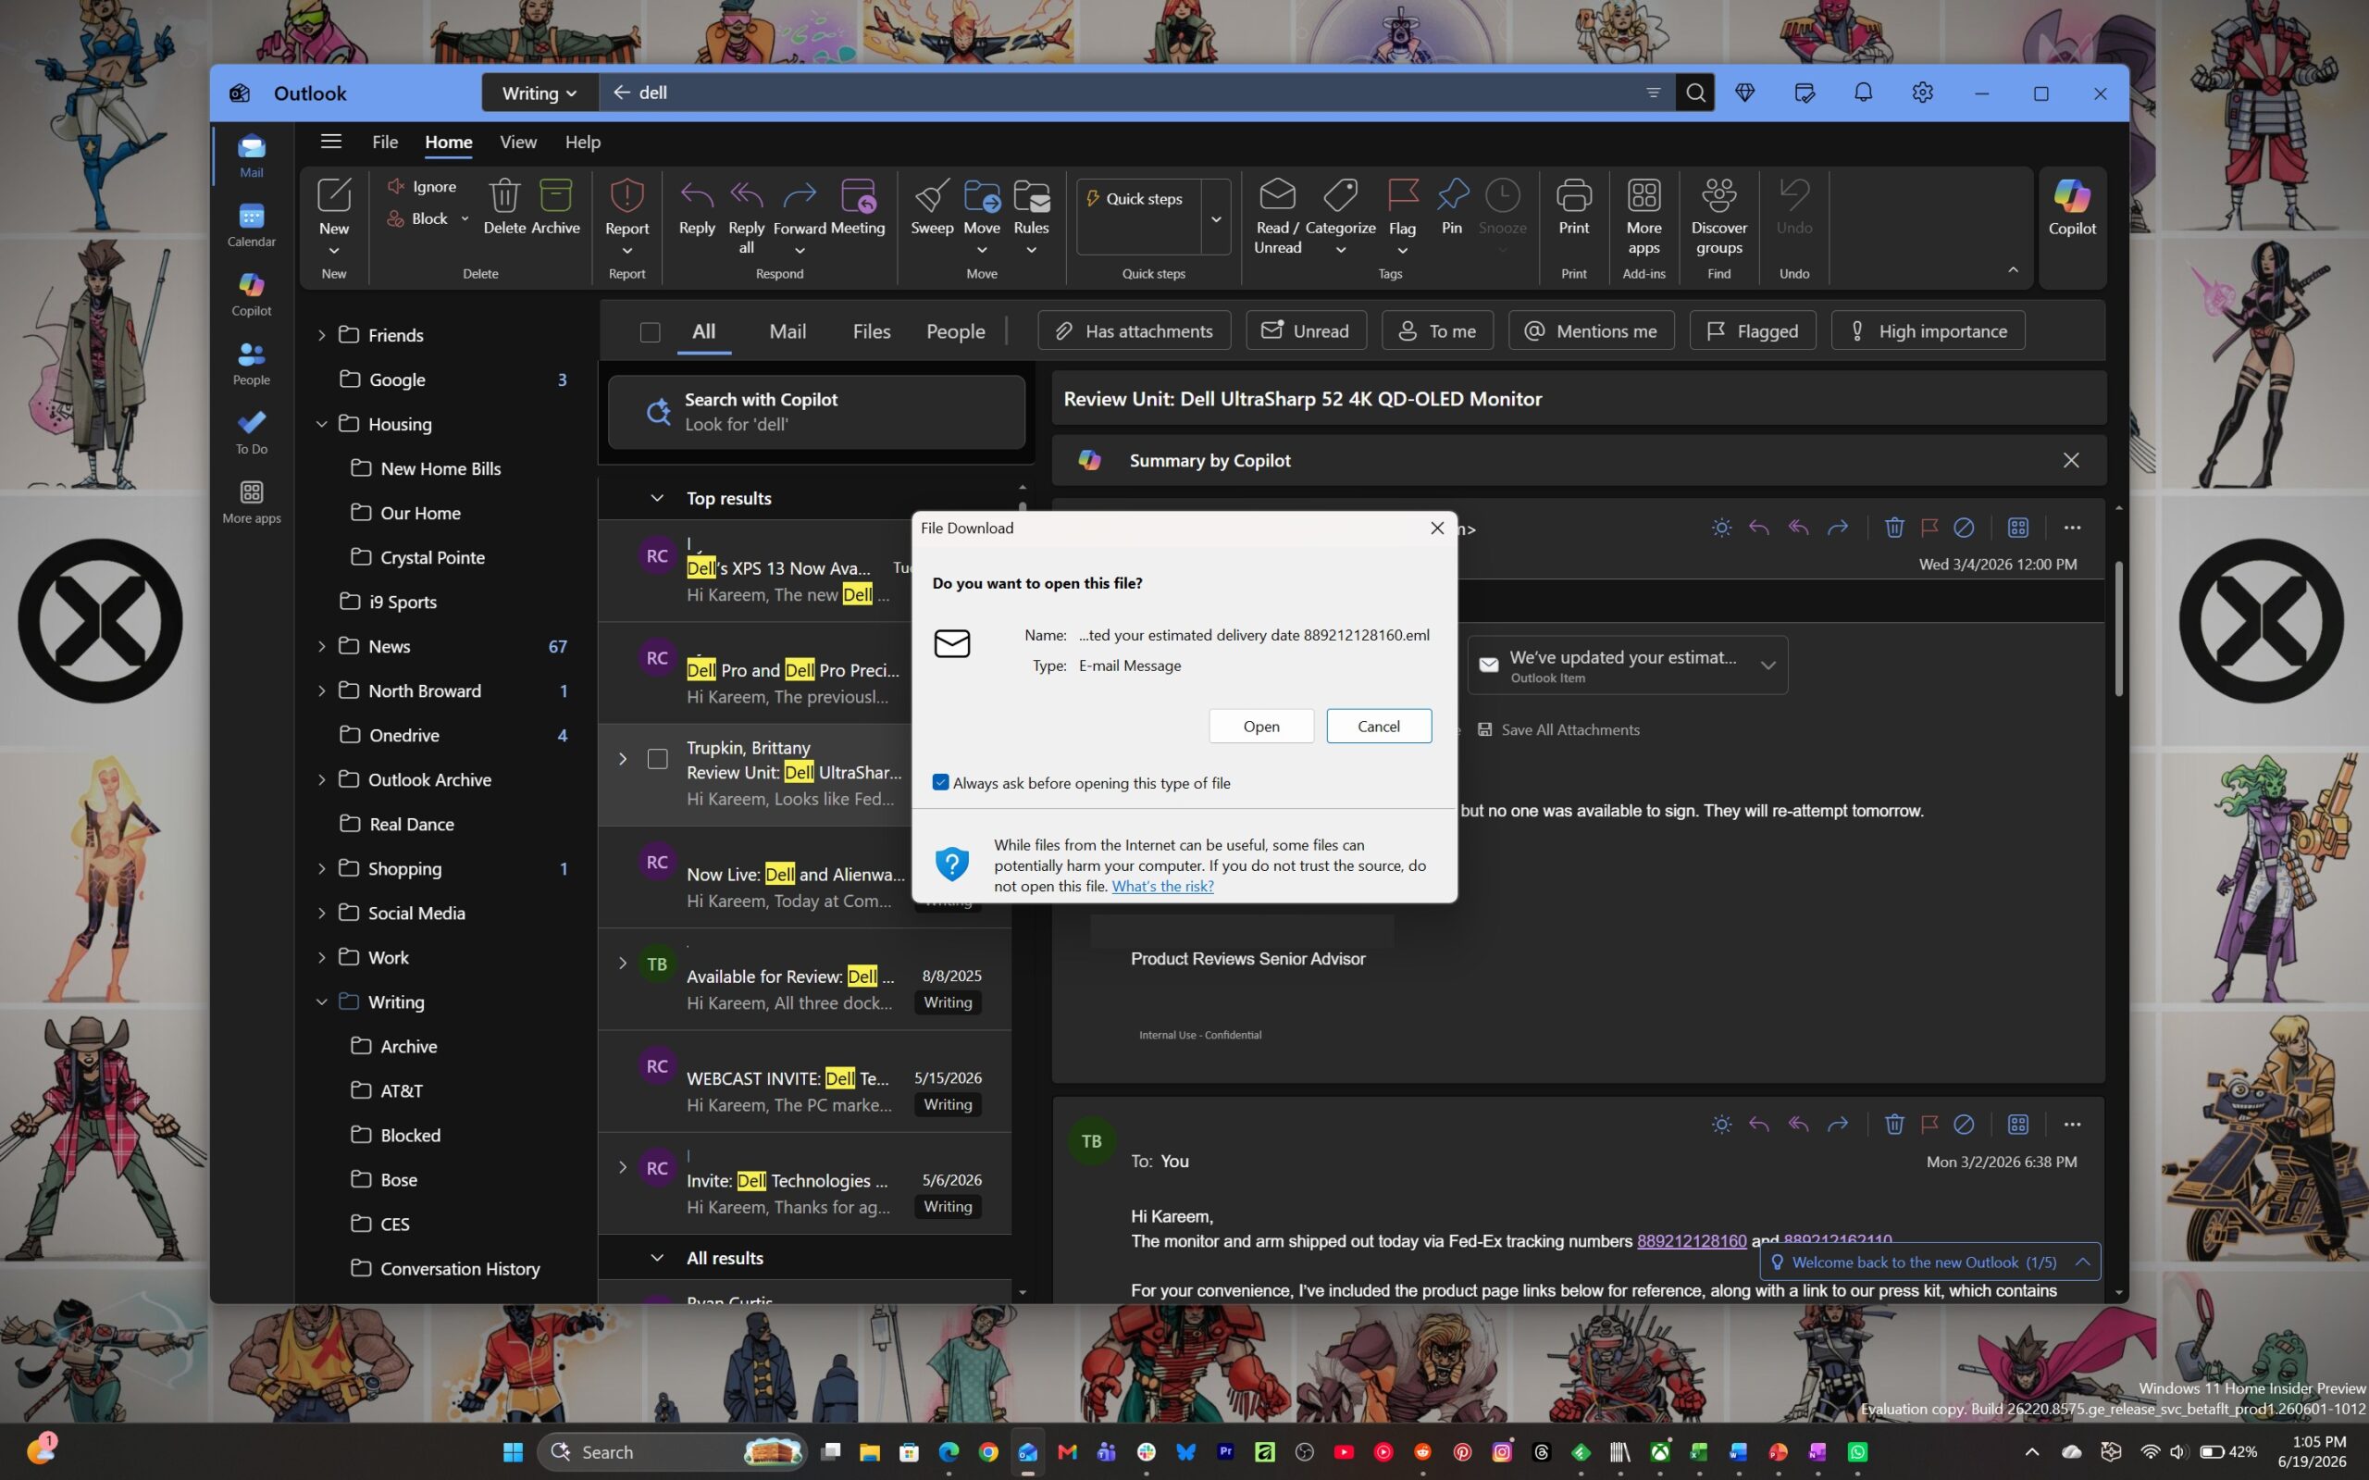Image resolution: width=2369 pixels, height=1480 pixels.
Task: Open the search filters icon
Action: (1654, 93)
